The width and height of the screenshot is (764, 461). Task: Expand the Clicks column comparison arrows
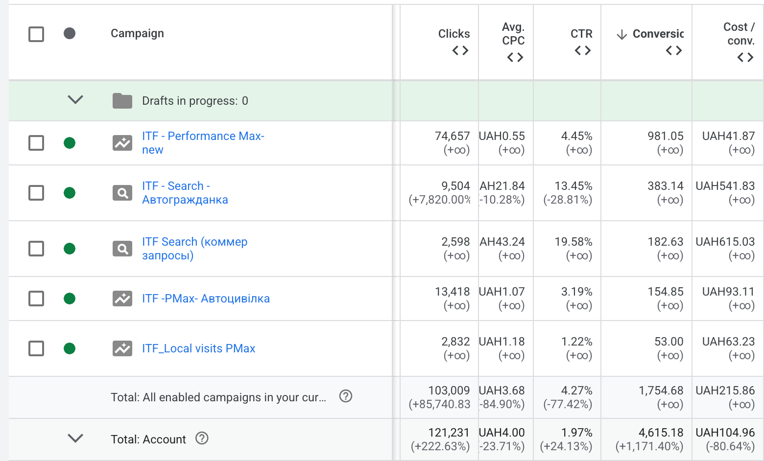460,50
